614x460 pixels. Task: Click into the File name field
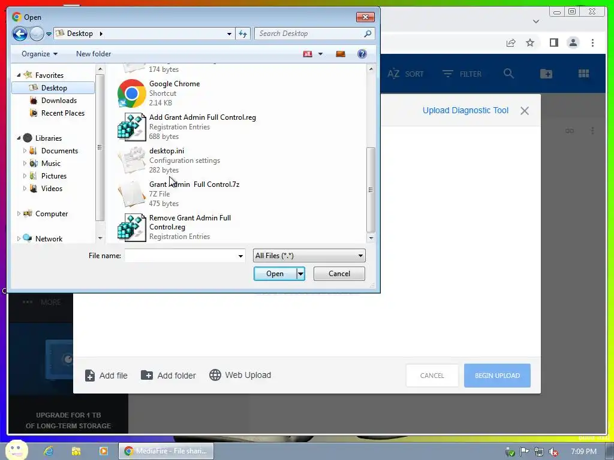[180, 256]
